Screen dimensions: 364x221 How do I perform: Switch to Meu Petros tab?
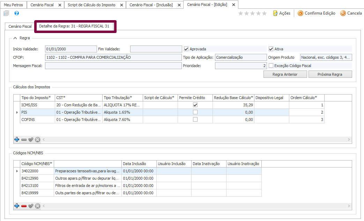pyautogui.click(x=14, y=5)
